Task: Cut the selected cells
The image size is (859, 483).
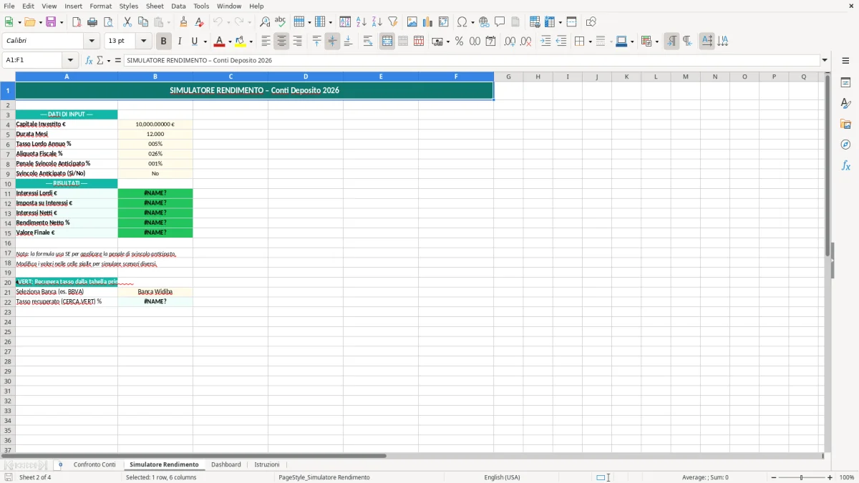Action: coord(127,22)
